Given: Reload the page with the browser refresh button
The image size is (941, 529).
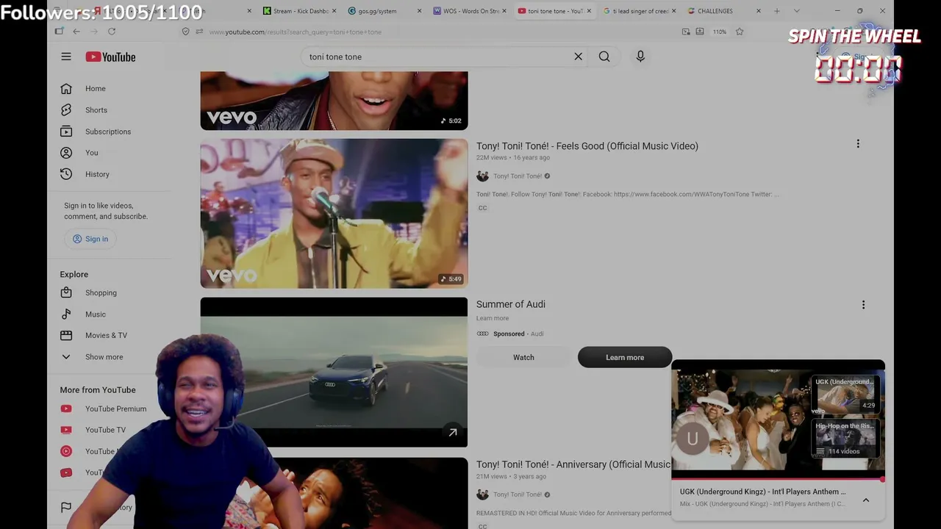Looking at the screenshot, I should pyautogui.click(x=112, y=32).
